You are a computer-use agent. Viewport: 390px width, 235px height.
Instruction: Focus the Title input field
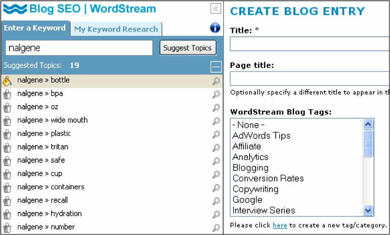[x=310, y=44]
